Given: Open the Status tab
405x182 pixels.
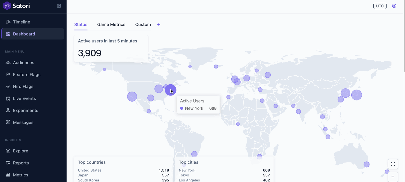Looking at the screenshot, I should pyautogui.click(x=81, y=25).
